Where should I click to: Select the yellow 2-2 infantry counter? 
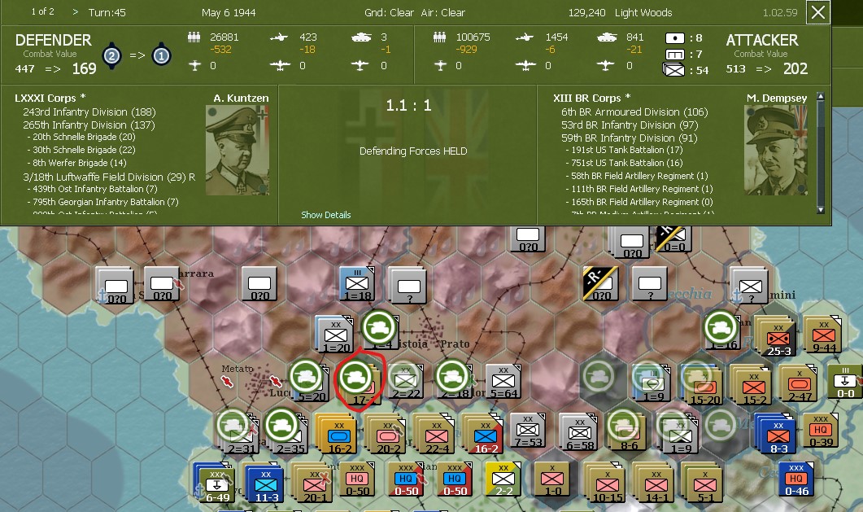click(x=503, y=479)
